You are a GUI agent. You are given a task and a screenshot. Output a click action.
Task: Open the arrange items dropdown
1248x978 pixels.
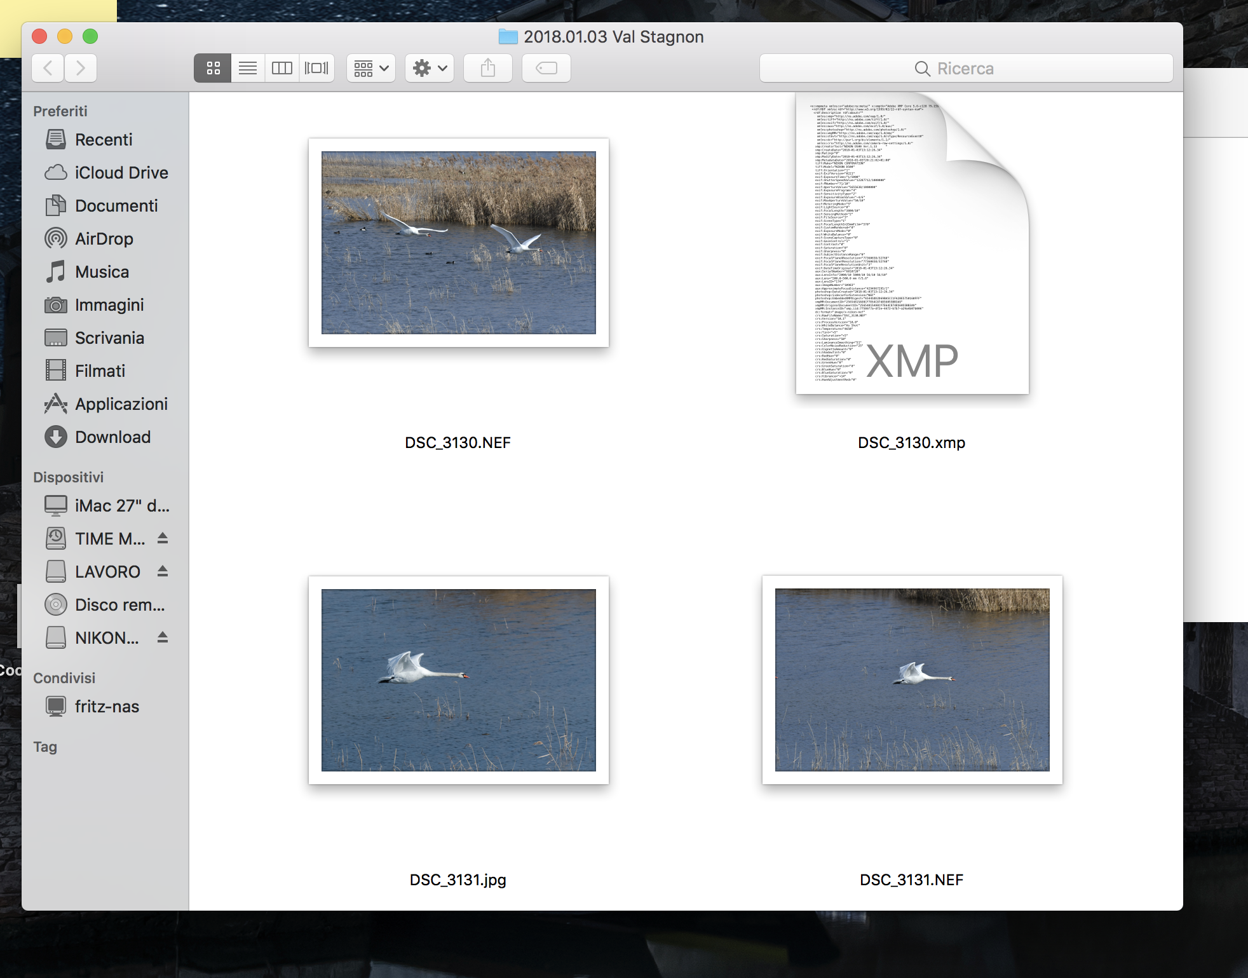point(371,68)
